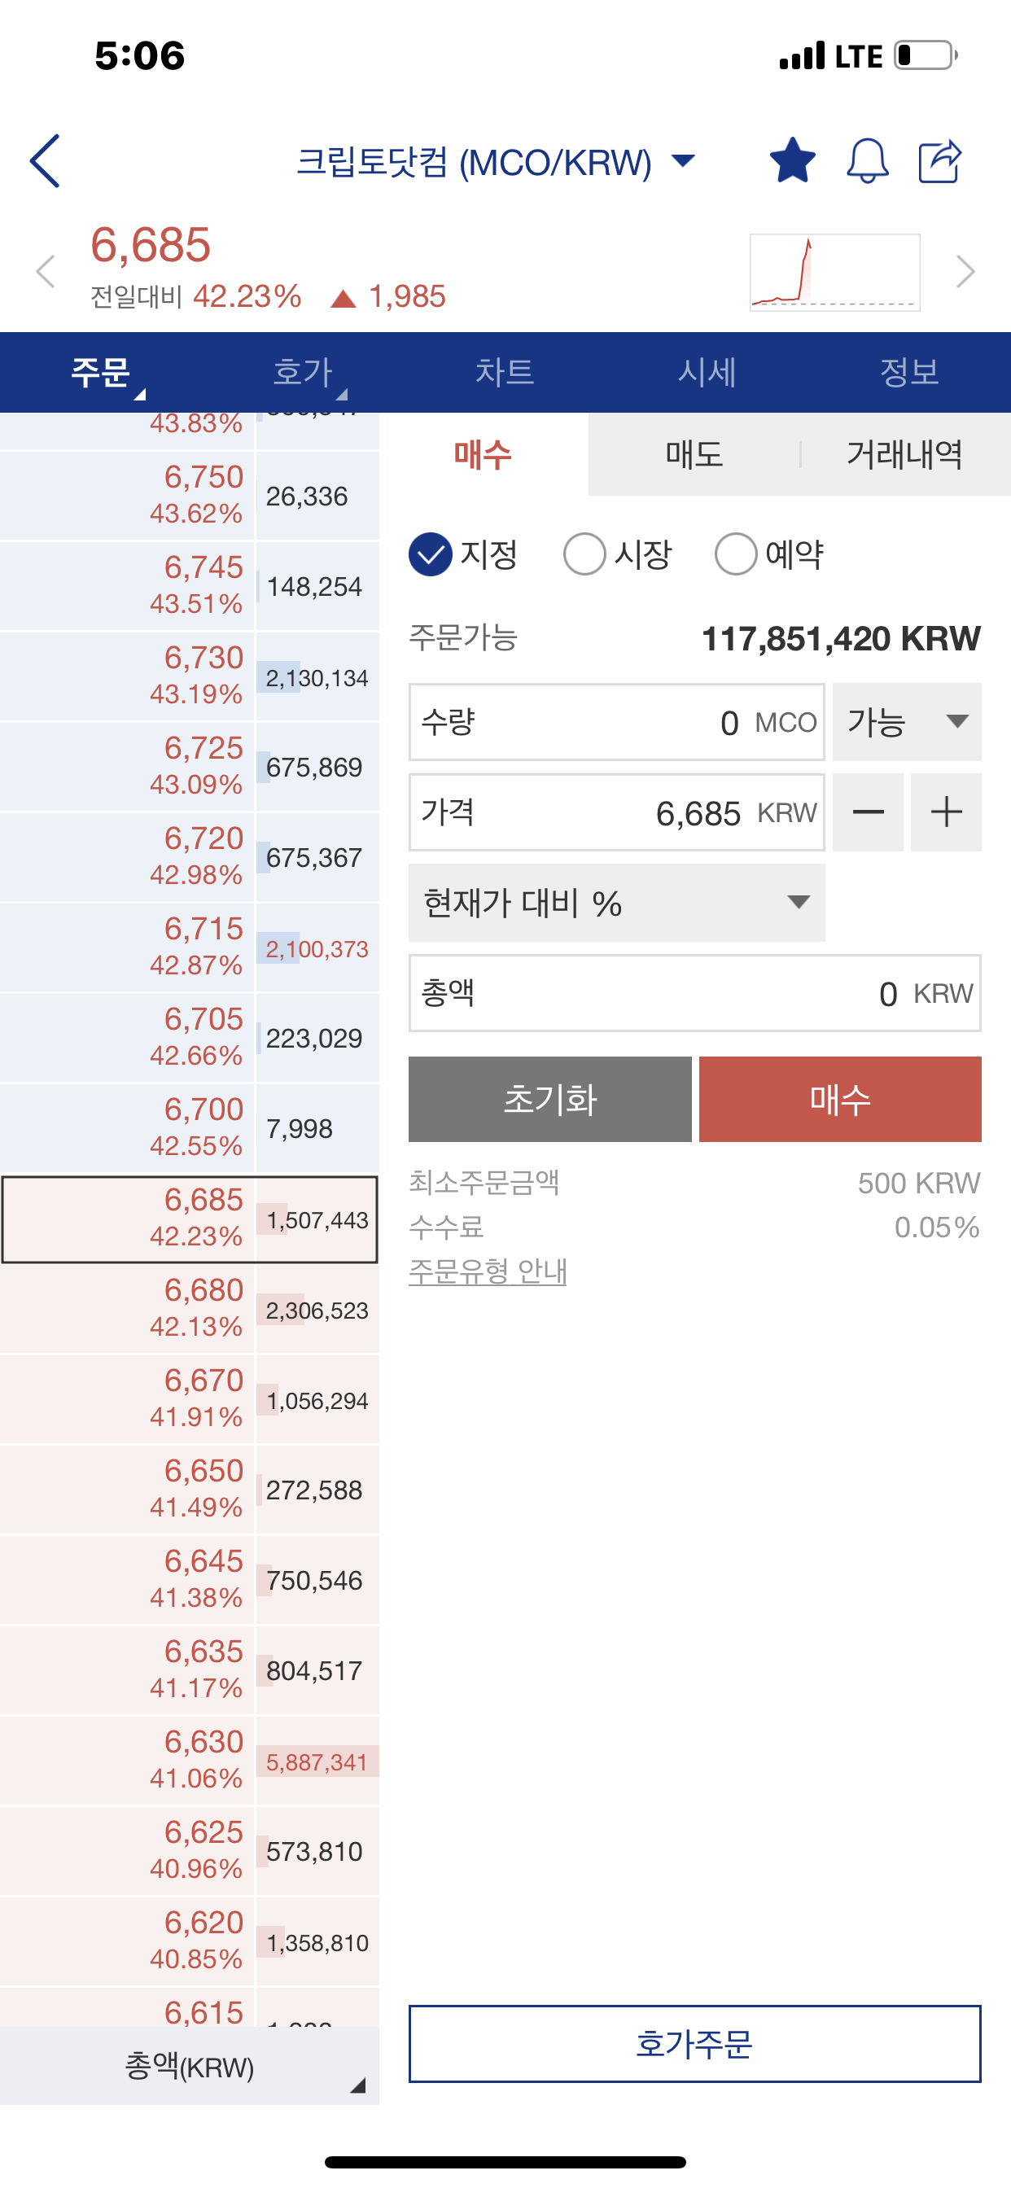This screenshot has height=2188, width=1011.
Task: Increase price with the plus button
Action: coord(946,812)
